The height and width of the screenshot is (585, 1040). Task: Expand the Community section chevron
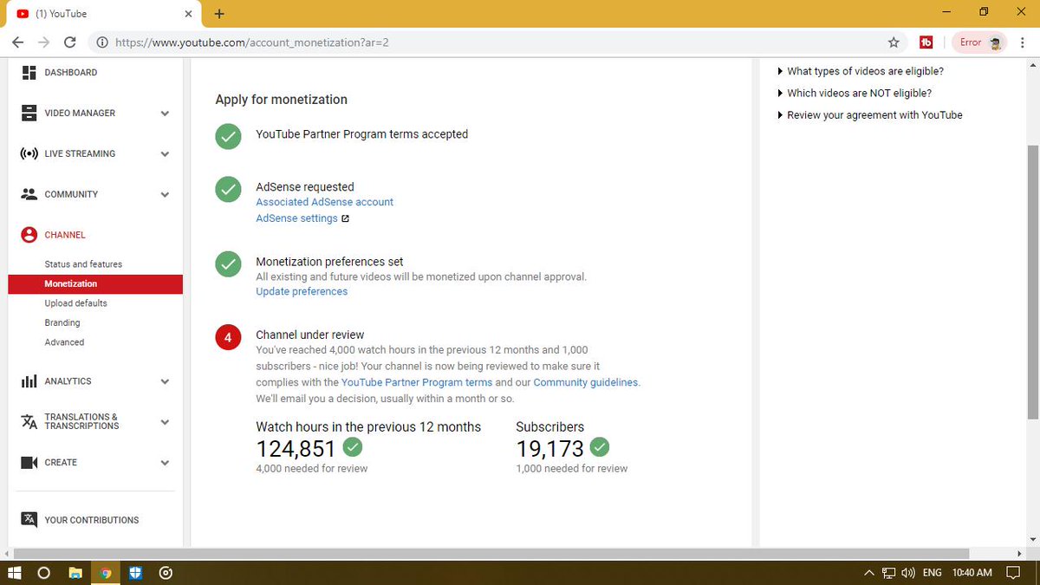[165, 195]
